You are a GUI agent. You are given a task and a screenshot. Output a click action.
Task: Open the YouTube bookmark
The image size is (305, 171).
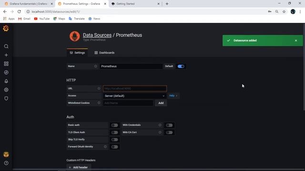pos(42,19)
